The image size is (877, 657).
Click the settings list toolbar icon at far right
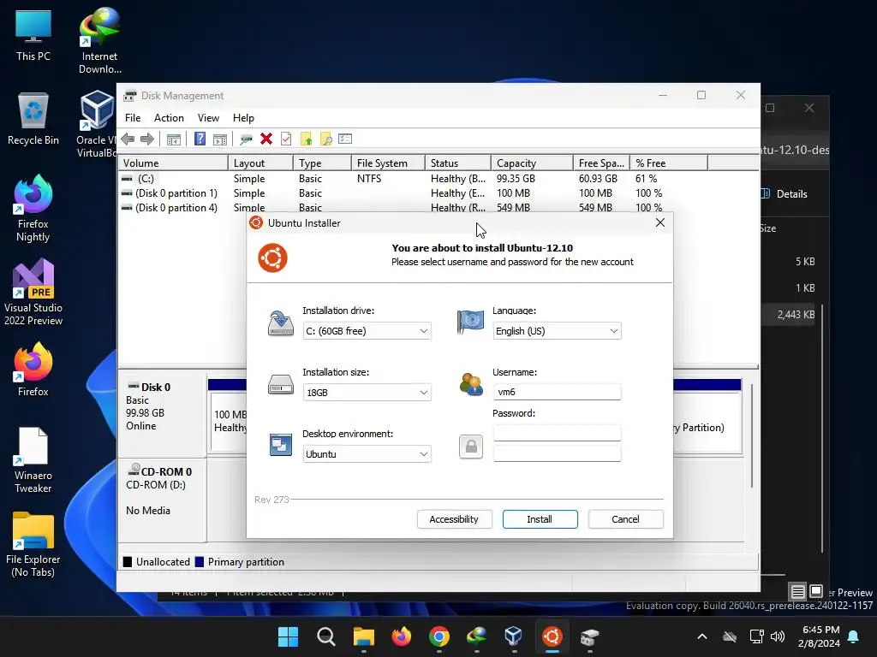(x=345, y=139)
